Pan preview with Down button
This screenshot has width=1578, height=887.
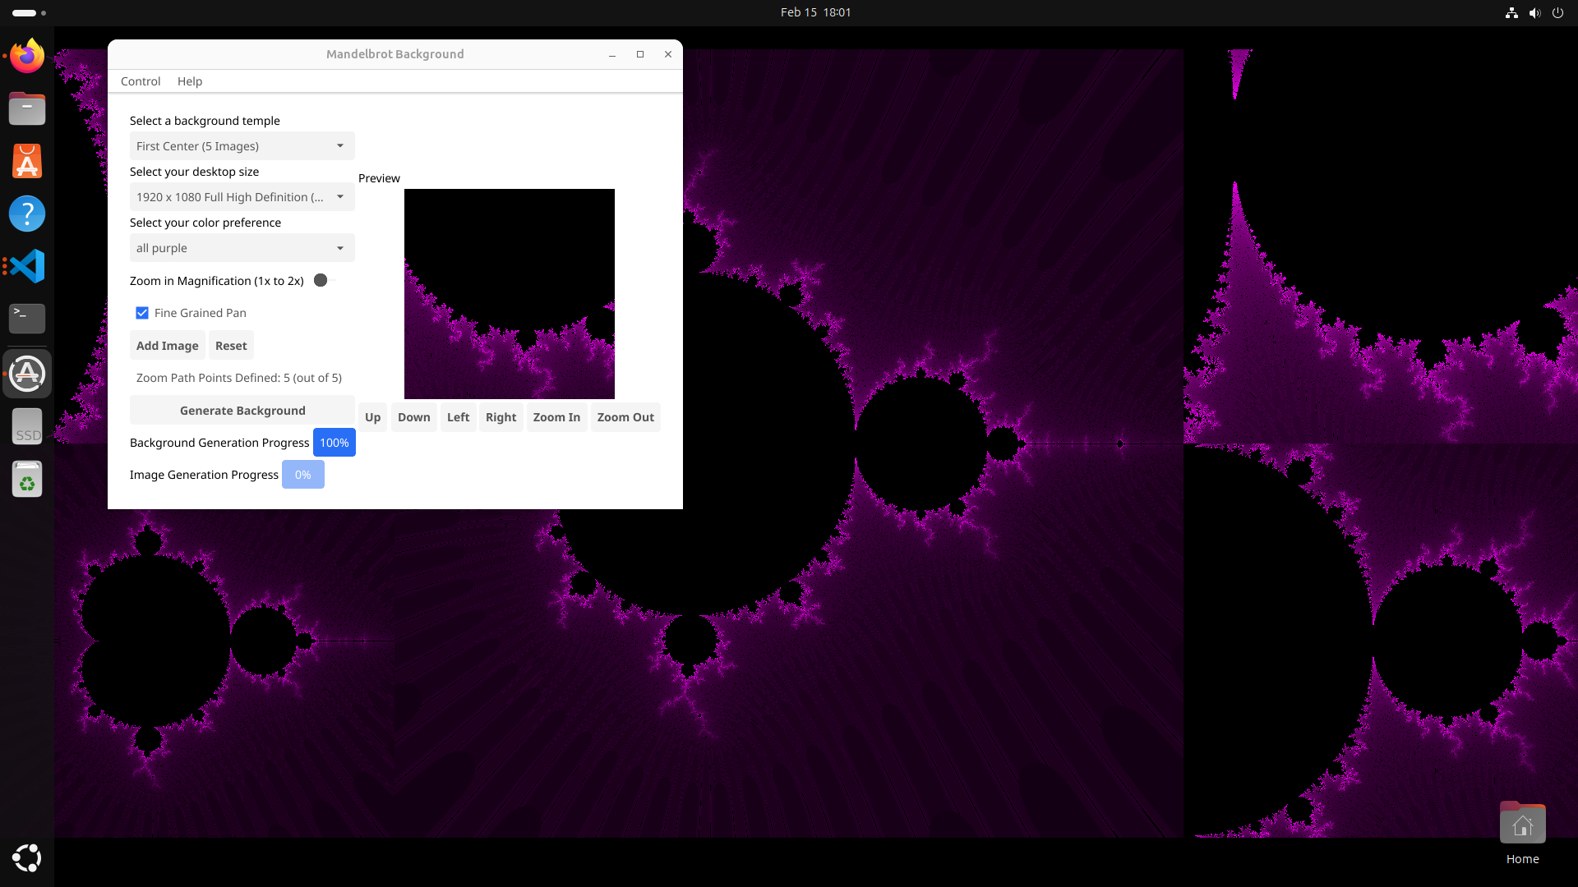pos(414,417)
